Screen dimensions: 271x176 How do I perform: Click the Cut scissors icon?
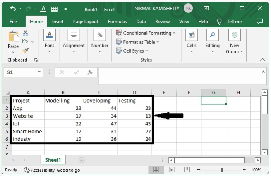pyautogui.click(x=26, y=32)
